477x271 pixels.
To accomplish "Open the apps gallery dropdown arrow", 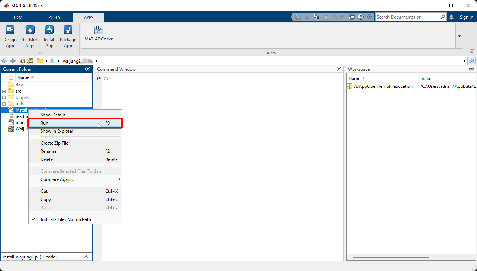I will [460, 36].
